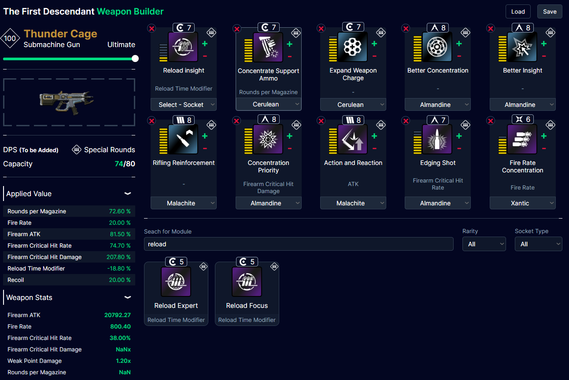The width and height of the screenshot is (569, 380).
Task: Open Malachite socket dropdown under Action and Reaction
Action: [x=353, y=203]
